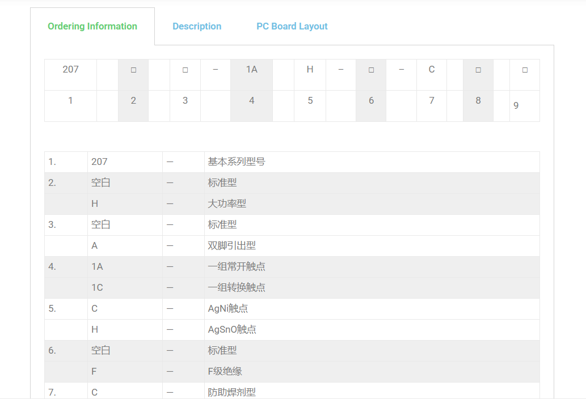Image resolution: width=586 pixels, height=399 pixels.
Task: Select the row index "7." cell
Action: coord(52,392)
